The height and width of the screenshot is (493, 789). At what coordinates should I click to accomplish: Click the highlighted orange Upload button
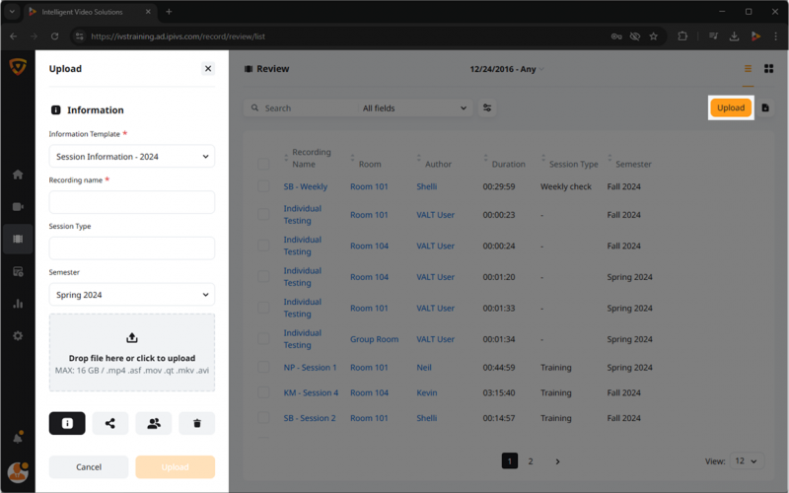[x=731, y=107]
